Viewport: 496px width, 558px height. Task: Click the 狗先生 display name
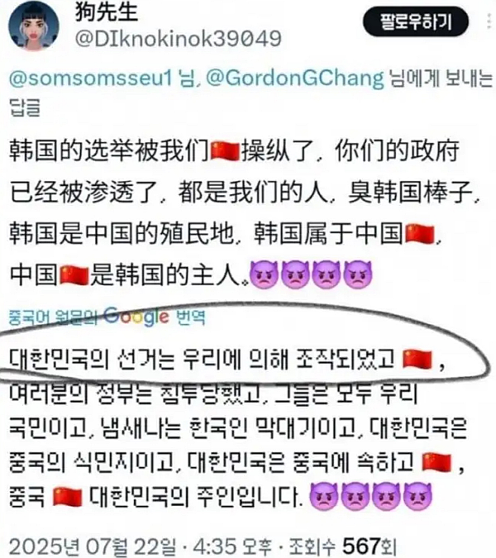click(x=107, y=11)
